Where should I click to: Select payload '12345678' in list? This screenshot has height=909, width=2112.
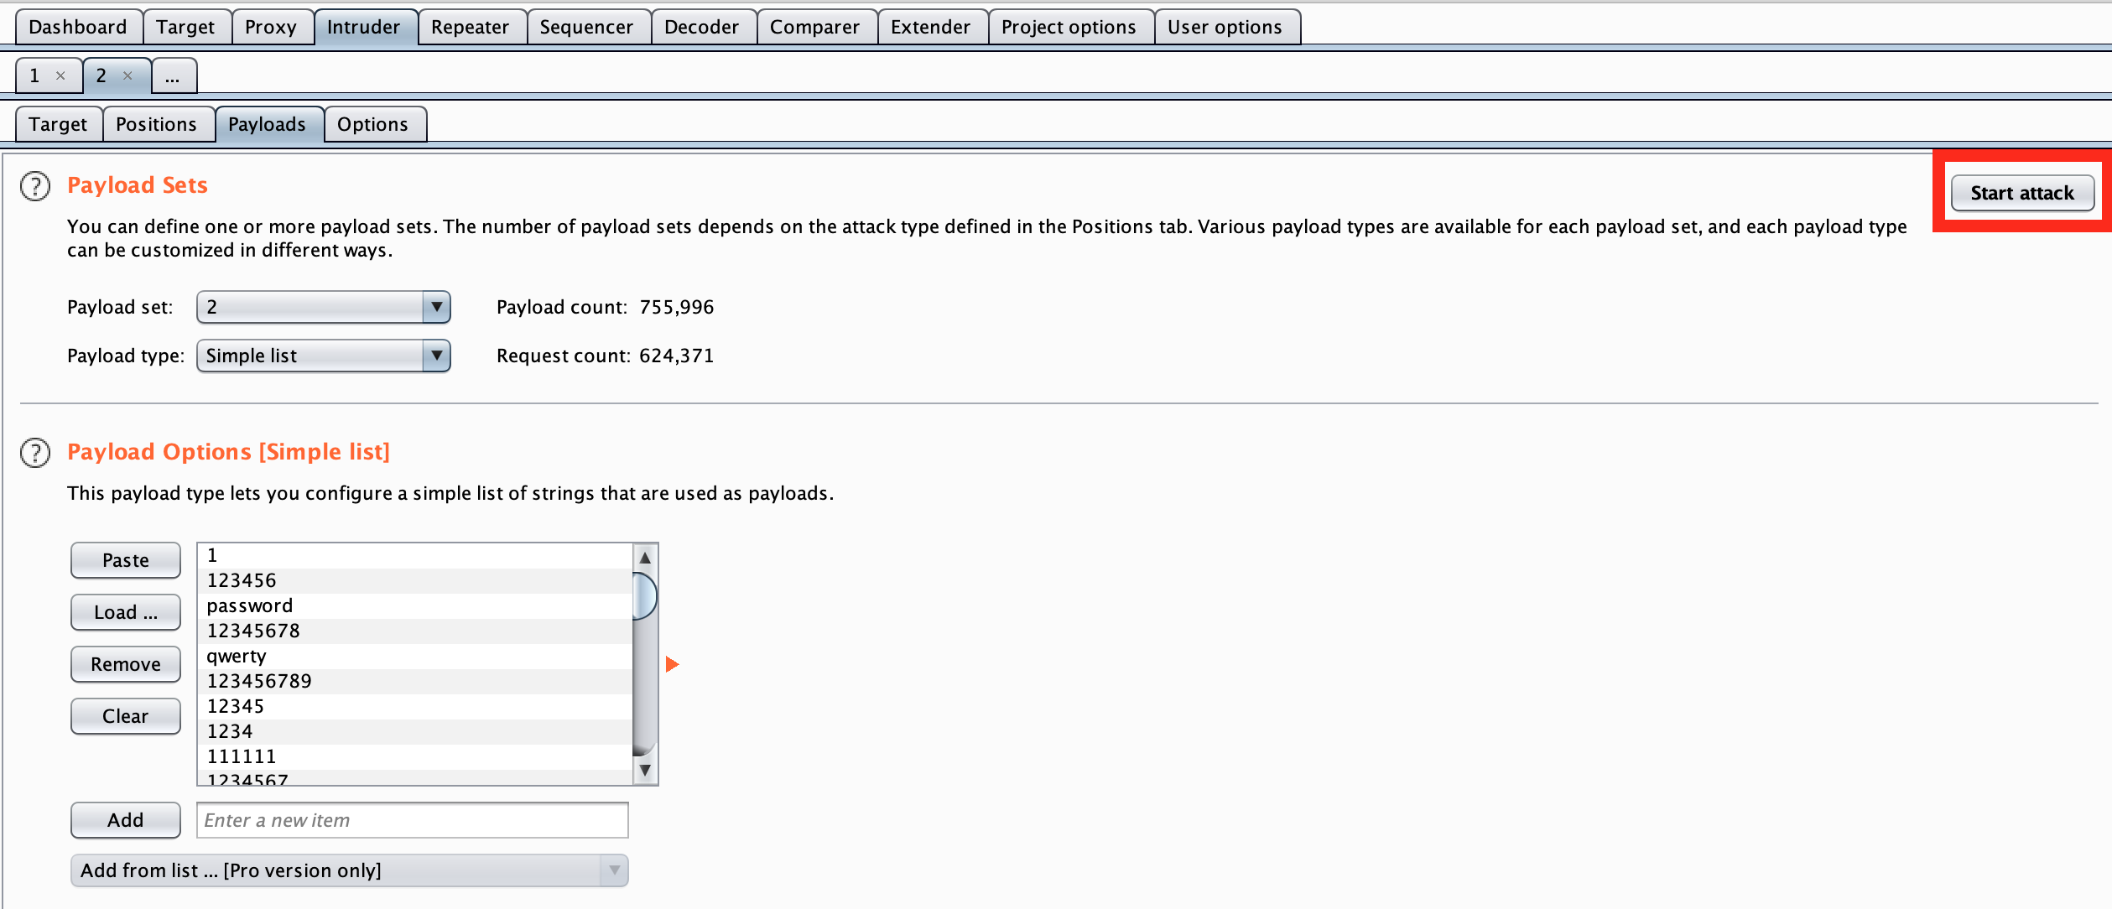coord(415,631)
